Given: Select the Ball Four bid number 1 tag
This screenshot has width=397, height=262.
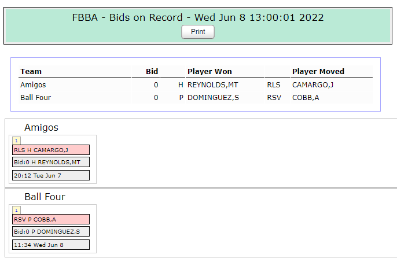Looking at the screenshot, I should [16, 210].
